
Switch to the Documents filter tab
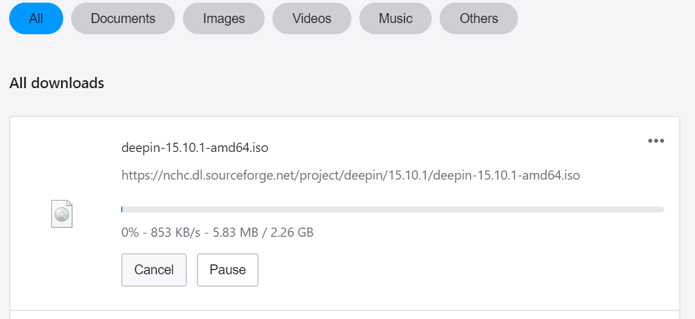click(x=123, y=18)
